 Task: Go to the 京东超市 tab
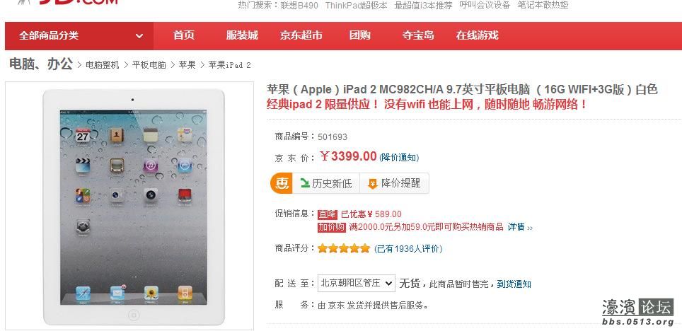point(301,35)
